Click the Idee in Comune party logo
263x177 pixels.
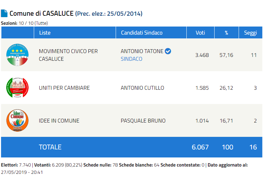click(17, 120)
